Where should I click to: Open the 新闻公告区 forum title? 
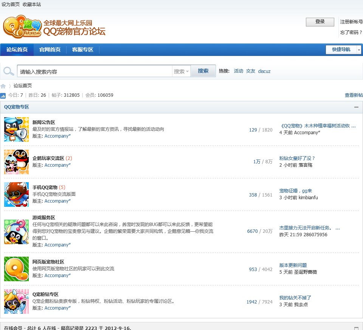tap(44, 122)
